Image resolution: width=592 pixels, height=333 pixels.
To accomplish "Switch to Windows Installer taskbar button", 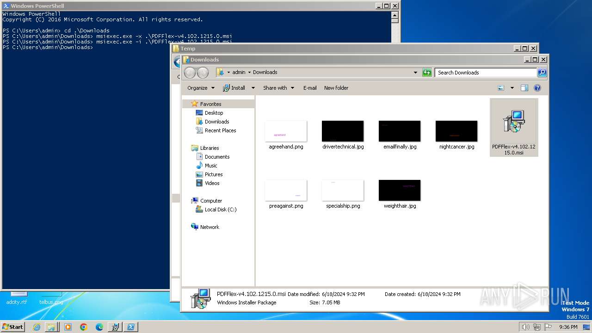I will pyautogui.click(x=115, y=327).
